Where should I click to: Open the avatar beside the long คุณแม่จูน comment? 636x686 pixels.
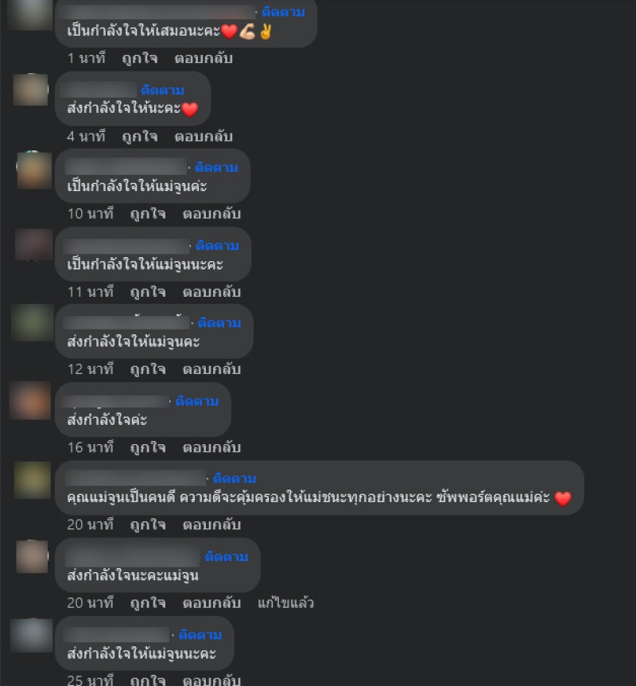click(33, 480)
